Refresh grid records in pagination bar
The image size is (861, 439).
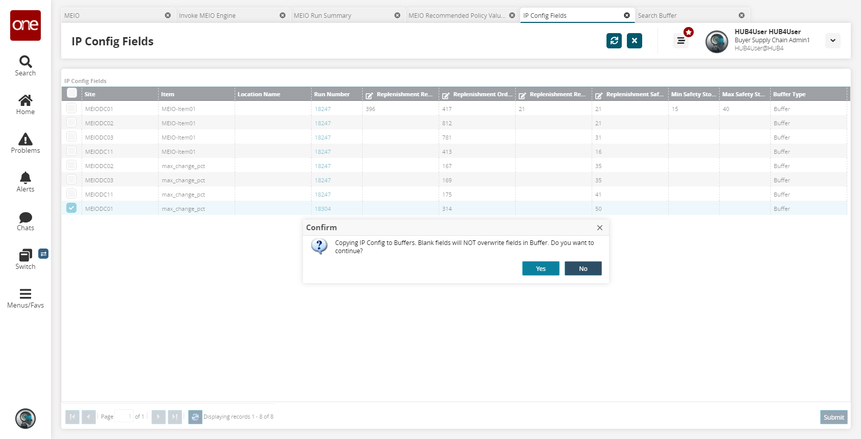click(195, 417)
